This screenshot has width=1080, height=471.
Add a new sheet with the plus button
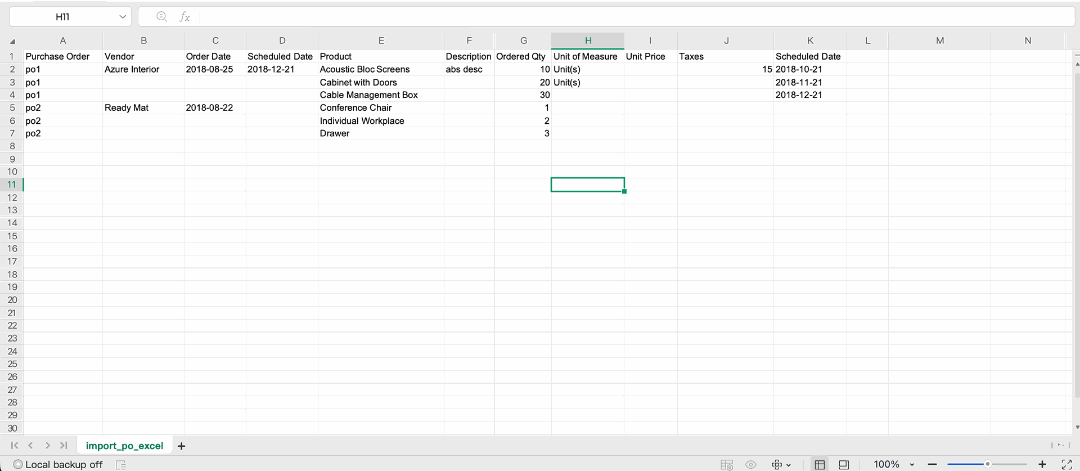(181, 446)
